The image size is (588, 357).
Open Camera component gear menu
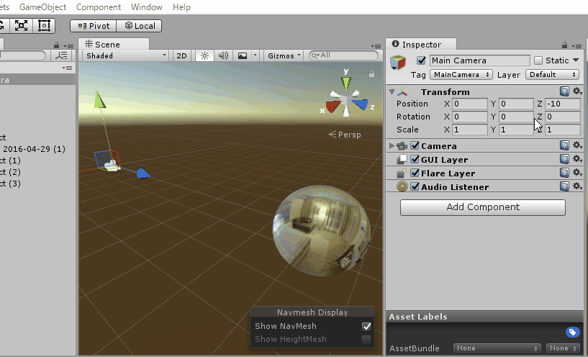click(577, 145)
